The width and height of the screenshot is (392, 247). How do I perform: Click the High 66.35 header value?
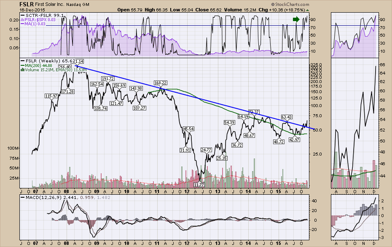pyautogui.click(x=156, y=10)
